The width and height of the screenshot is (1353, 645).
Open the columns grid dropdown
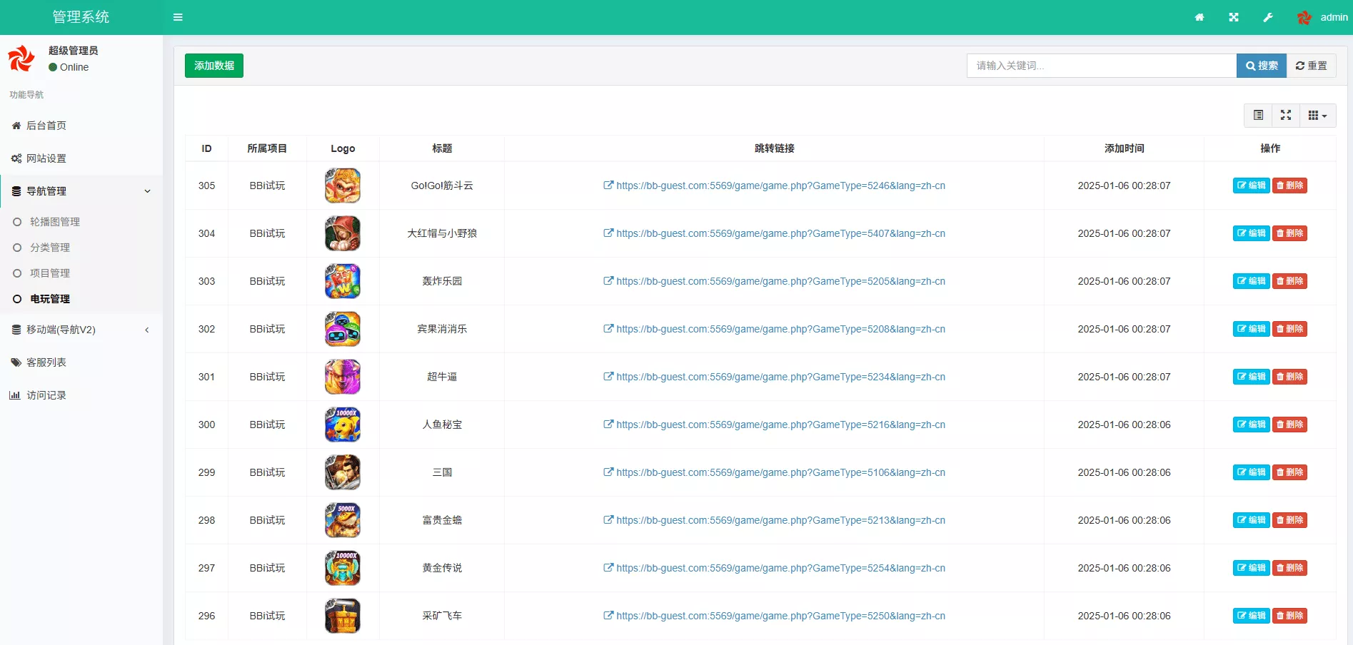1317,115
